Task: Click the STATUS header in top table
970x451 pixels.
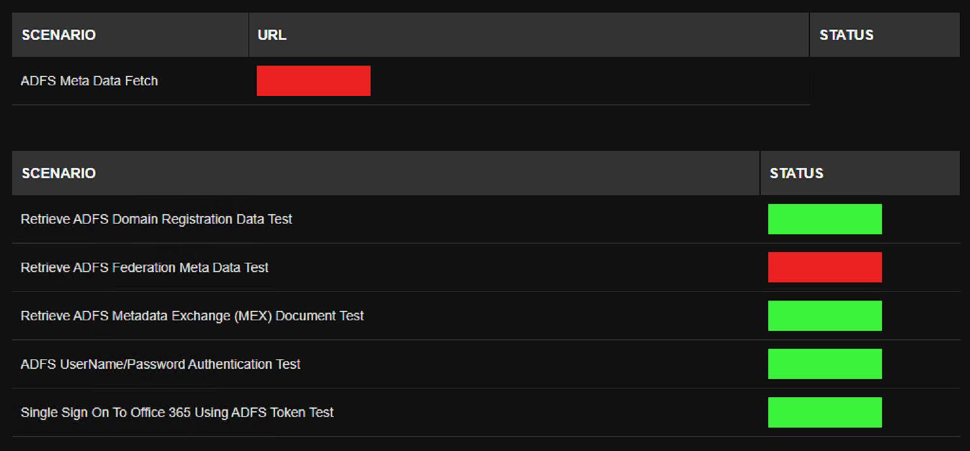Action: [x=847, y=35]
